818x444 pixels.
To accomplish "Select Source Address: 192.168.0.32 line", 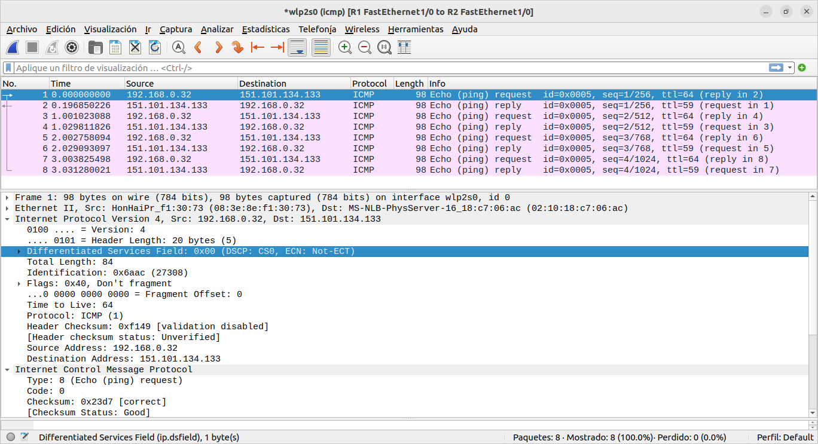I will coord(102,348).
